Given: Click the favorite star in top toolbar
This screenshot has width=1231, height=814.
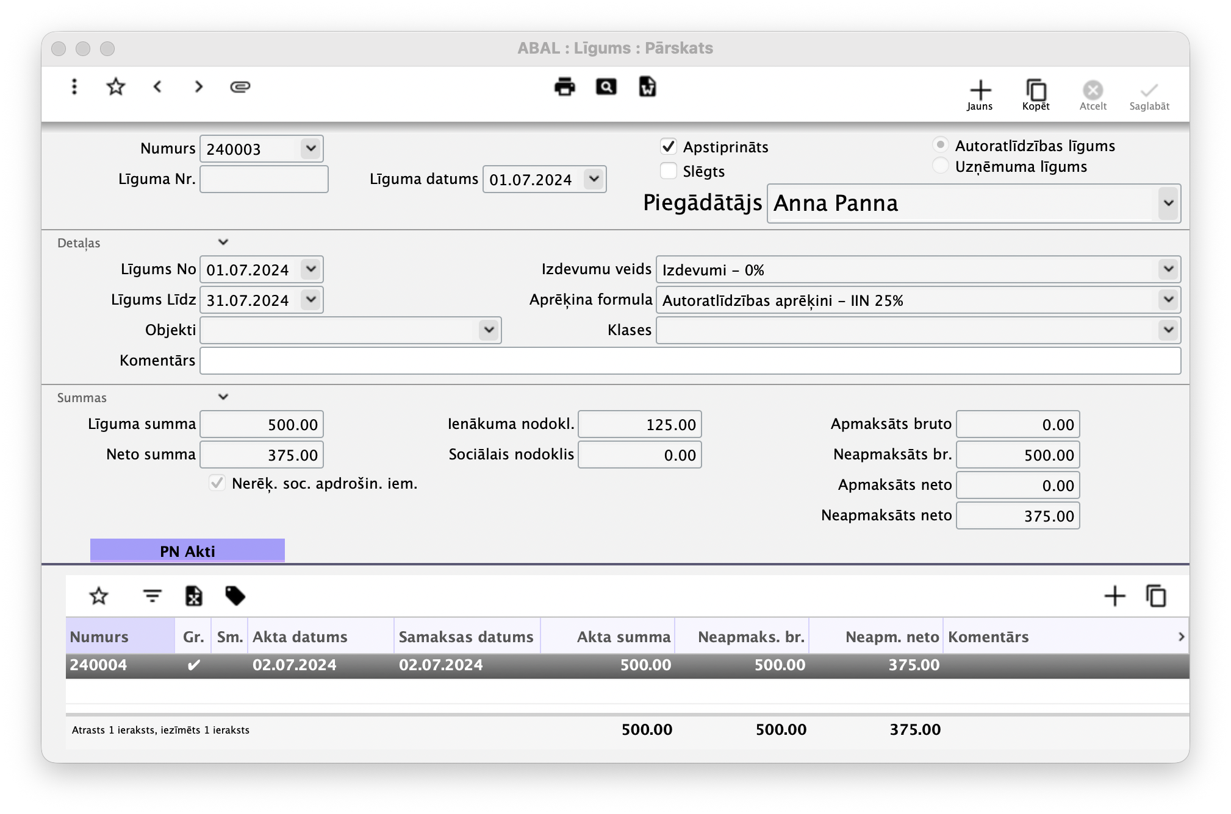Looking at the screenshot, I should coord(115,87).
